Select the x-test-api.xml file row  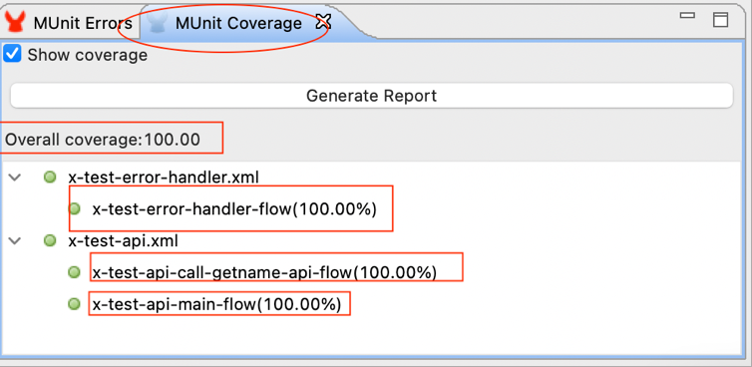(124, 240)
